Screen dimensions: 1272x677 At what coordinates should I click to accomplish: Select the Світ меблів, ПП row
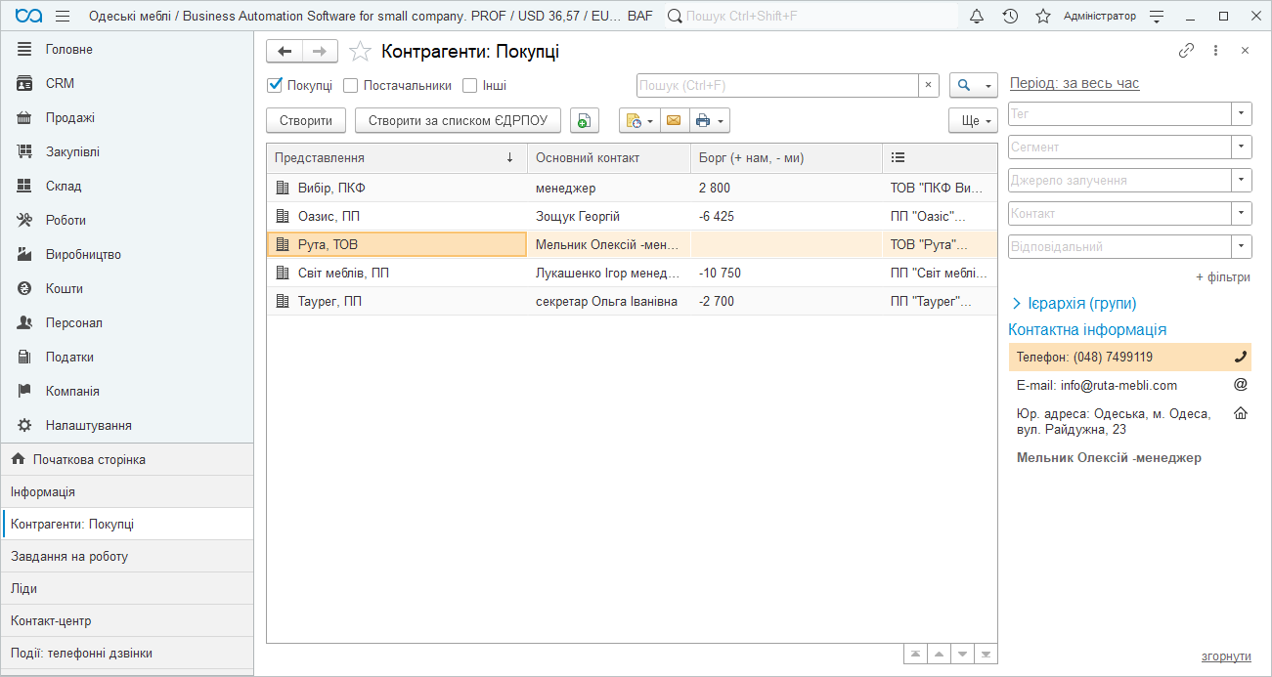tap(342, 273)
